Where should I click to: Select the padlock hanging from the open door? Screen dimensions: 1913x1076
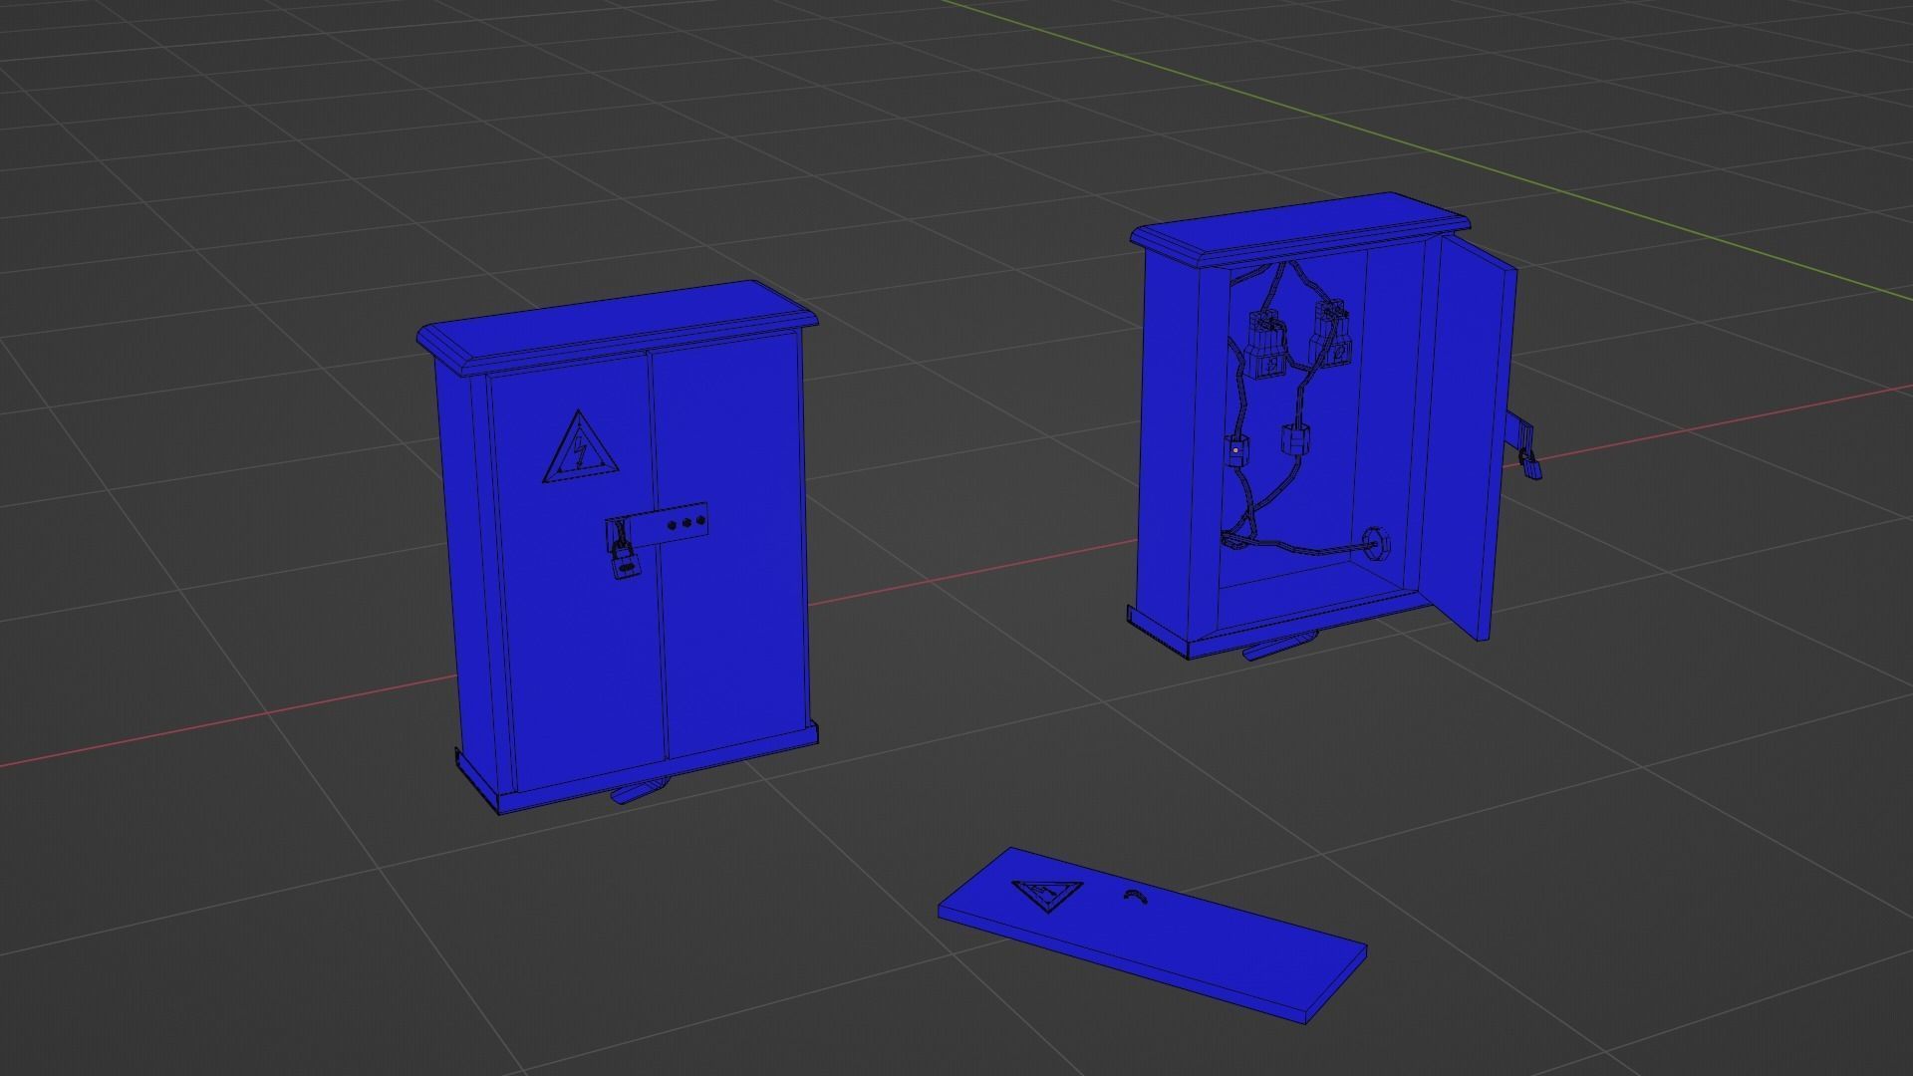(x=1529, y=462)
